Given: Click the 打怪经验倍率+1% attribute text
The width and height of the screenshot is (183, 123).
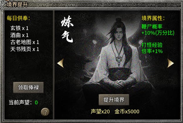Looking at the screenshot, I should click(152, 48).
